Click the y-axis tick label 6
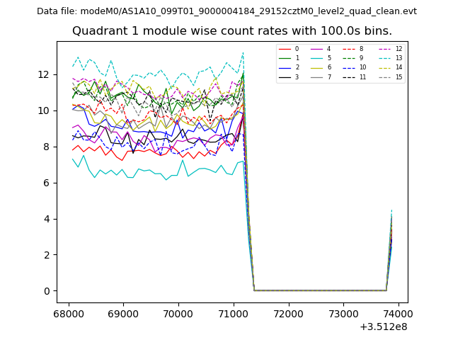 45,183
